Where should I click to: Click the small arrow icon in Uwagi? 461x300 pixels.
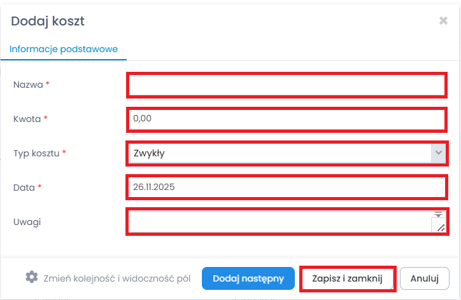(438, 215)
